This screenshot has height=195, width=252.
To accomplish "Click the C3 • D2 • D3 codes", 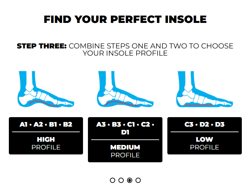I will (x=204, y=124).
